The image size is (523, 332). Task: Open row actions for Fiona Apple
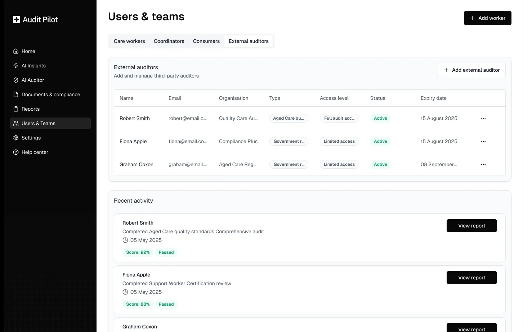[483, 141]
